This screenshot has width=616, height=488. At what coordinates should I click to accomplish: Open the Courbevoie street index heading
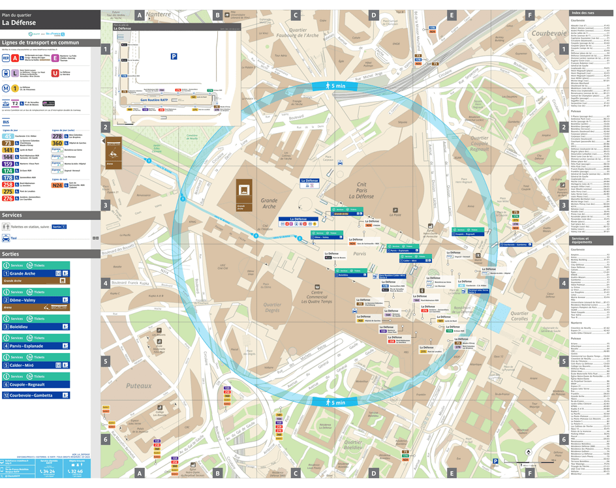click(578, 20)
